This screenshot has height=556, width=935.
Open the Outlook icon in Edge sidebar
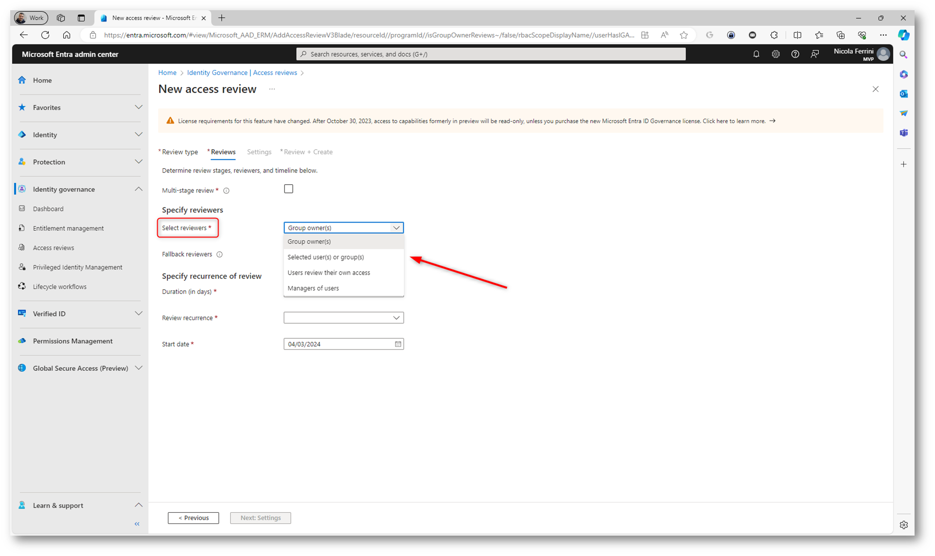pyautogui.click(x=903, y=94)
